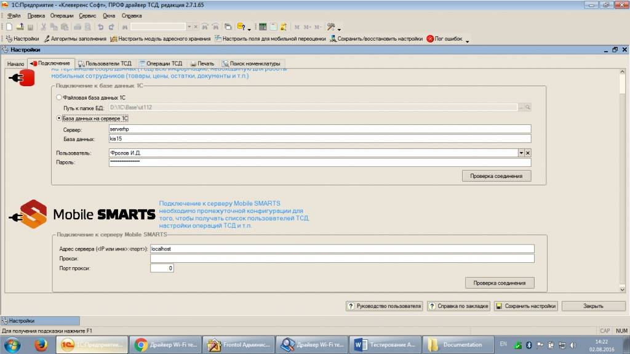Open the Сервис menu

pyautogui.click(x=87, y=15)
